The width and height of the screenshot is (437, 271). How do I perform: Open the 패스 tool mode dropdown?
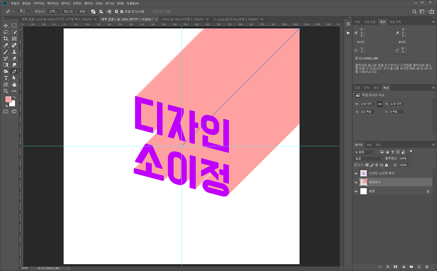click(25, 11)
